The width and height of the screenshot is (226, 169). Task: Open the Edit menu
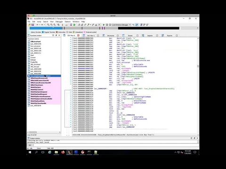coord(34,22)
